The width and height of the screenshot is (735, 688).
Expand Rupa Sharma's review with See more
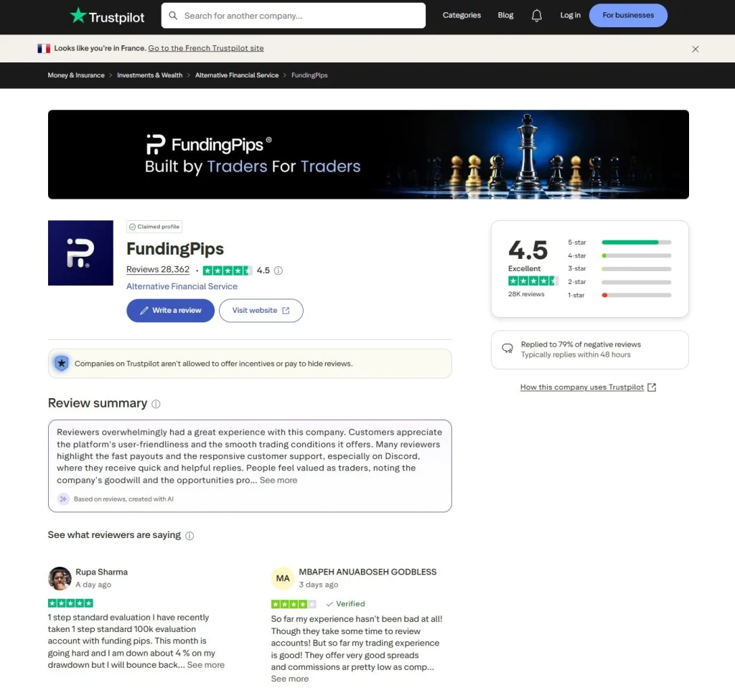click(x=205, y=665)
